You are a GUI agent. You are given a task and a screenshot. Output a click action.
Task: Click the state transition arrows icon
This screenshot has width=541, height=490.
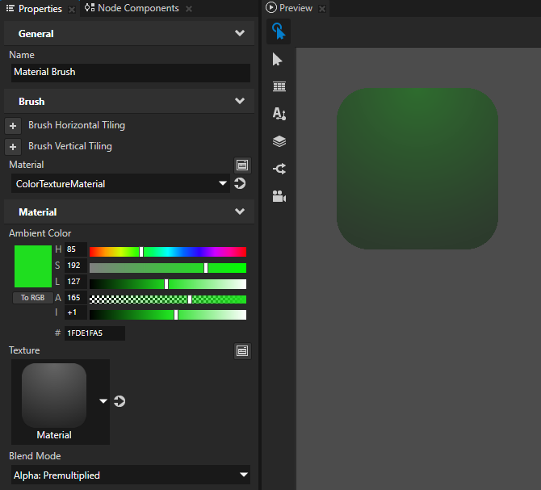279,169
